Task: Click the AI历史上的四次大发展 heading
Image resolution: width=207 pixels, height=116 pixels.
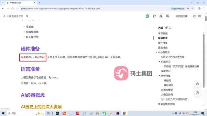Action: tap(41, 107)
